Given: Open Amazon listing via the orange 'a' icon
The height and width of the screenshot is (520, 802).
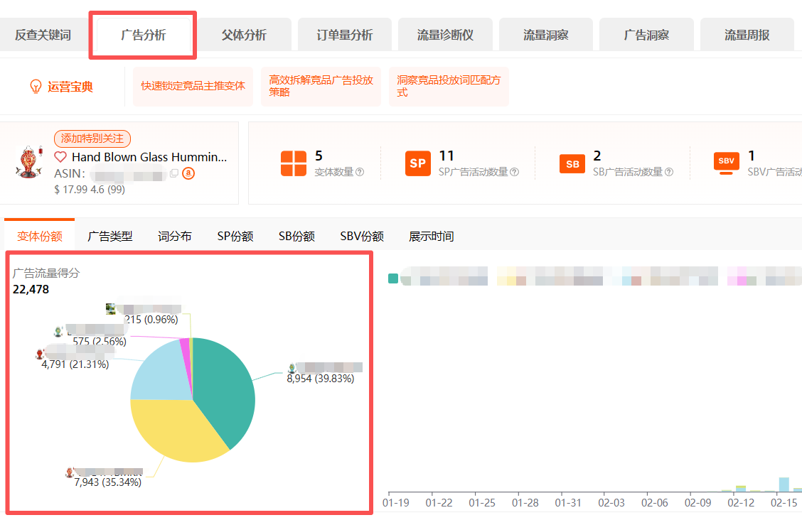Looking at the screenshot, I should [188, 173].
